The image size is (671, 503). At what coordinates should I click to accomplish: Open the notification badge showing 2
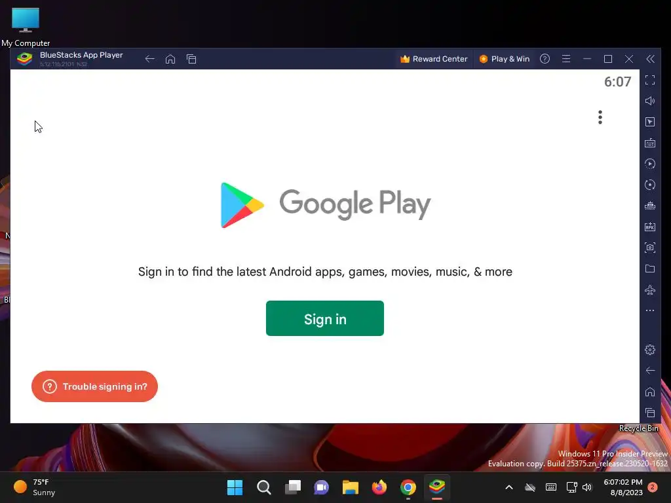click(653, 487)
